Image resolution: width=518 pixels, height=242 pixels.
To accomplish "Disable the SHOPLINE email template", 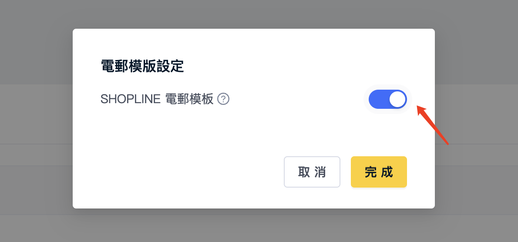I will [387, 99].
